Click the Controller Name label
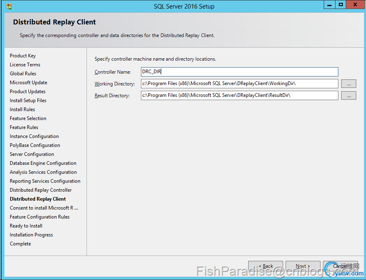This screenshot has width=366, height=280. (x=113, y=72)
